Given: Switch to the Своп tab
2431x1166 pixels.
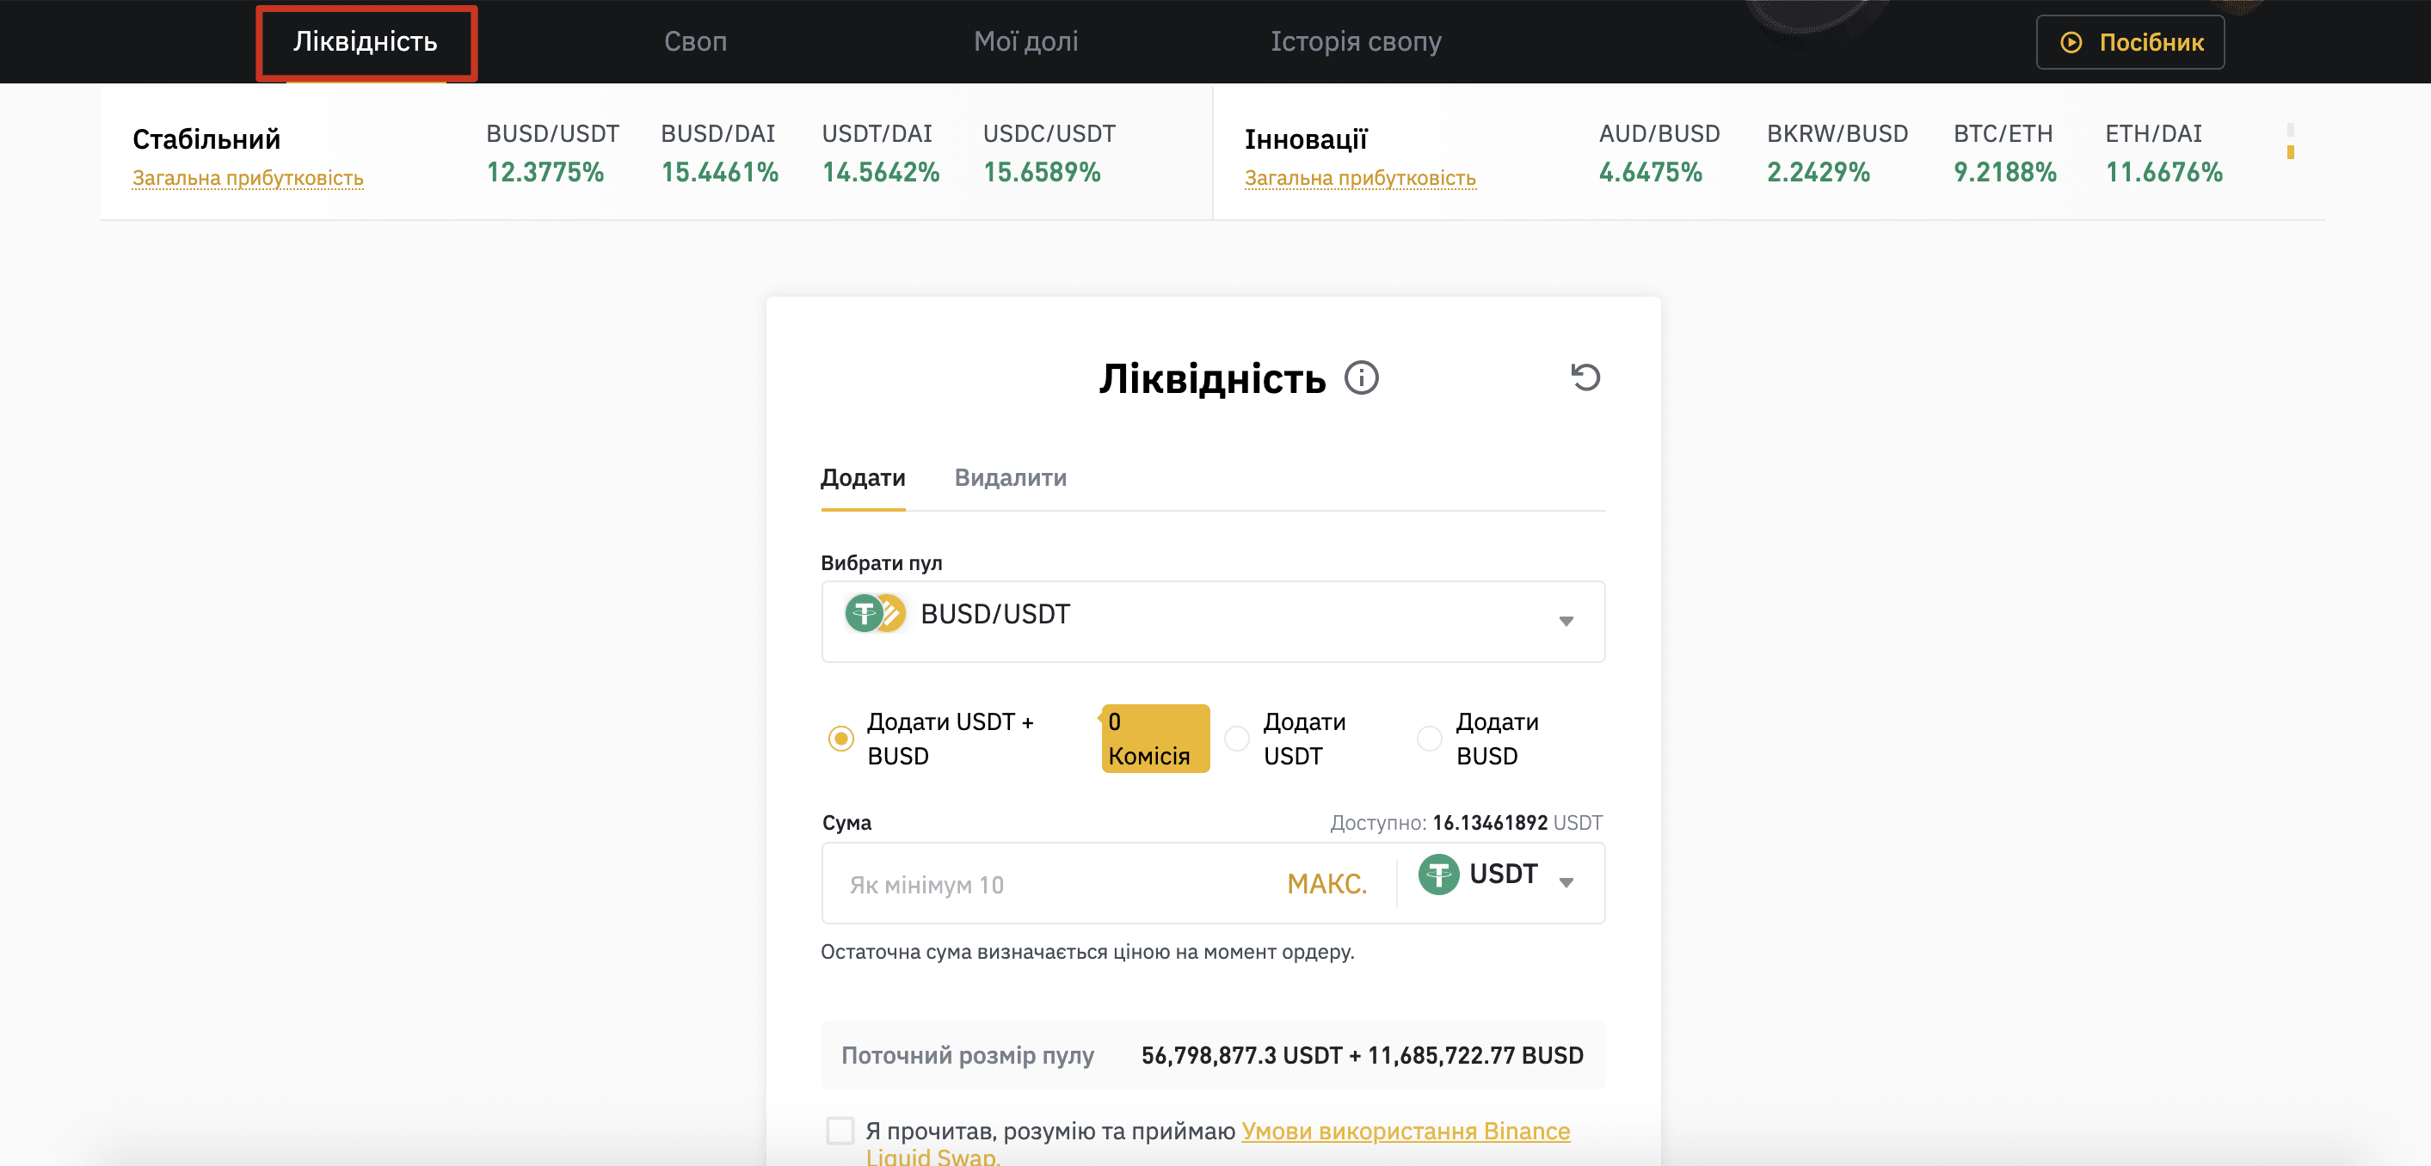Looking at the screenshot, I should pos(696,41).
